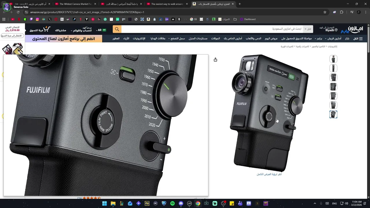Image resolution: width=370 pixels, height=208 pixels.
Task: Click the Amazon.sa Prime logo
Action: tap(351, 29)
